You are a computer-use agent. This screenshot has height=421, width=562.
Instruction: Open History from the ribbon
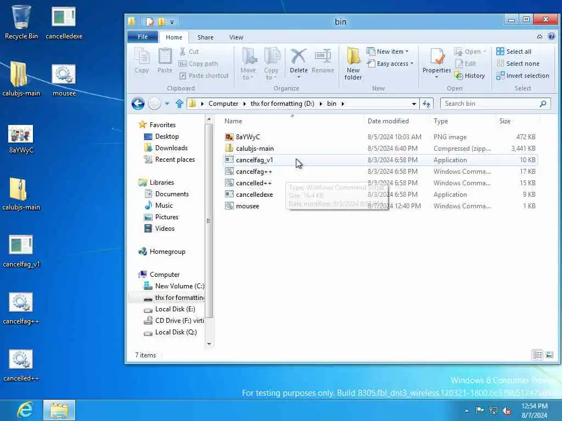click(x=470, y=76)
